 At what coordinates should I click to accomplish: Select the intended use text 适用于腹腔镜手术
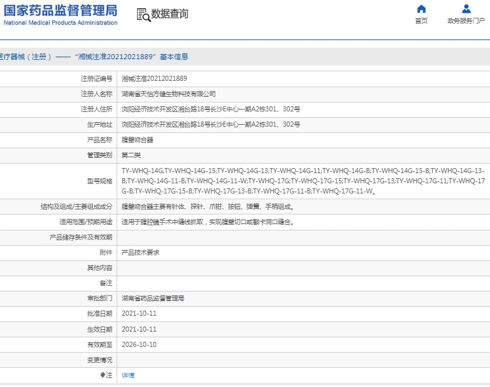click(208, 222)
